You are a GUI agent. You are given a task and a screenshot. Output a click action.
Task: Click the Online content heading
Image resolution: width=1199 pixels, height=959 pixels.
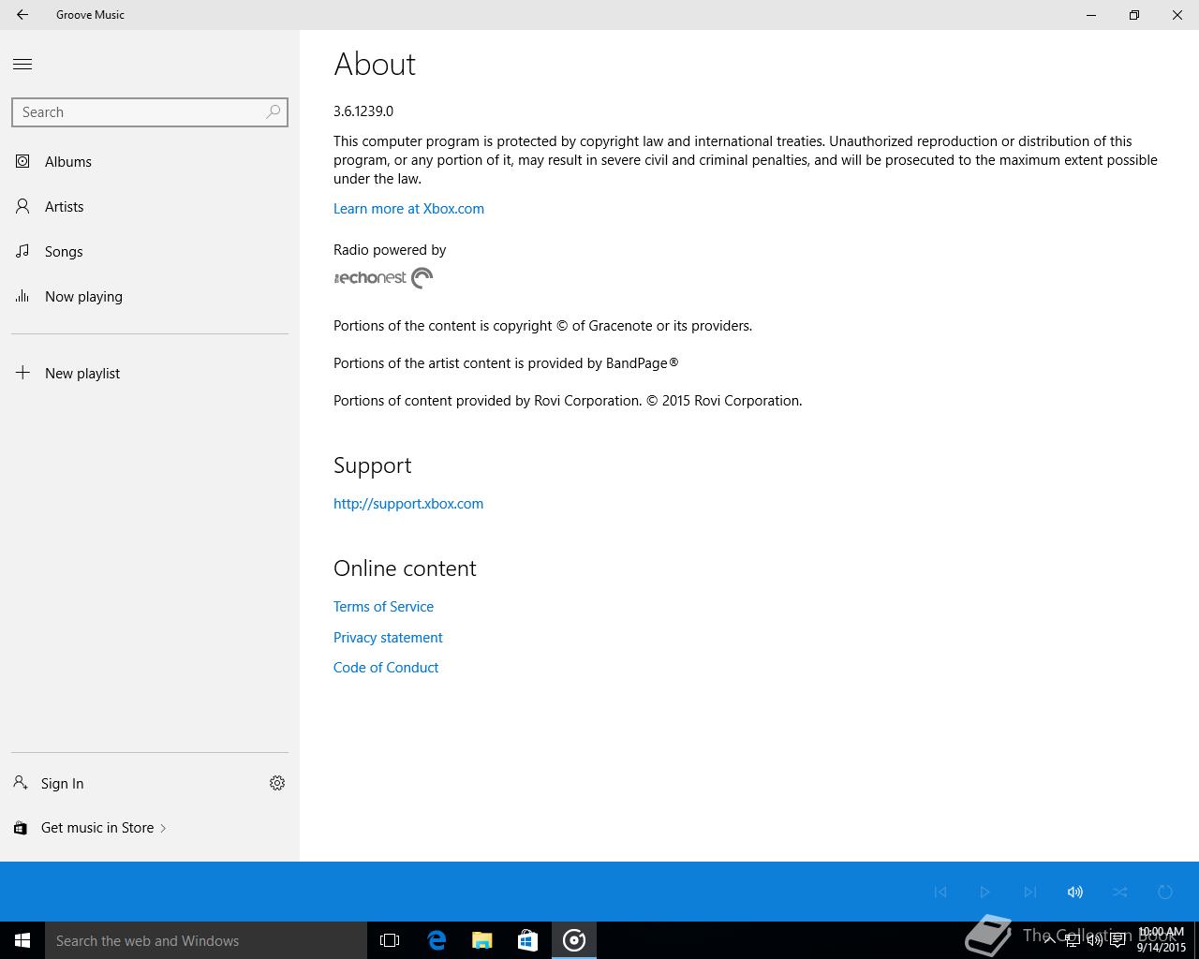click(x=405, y=568)
